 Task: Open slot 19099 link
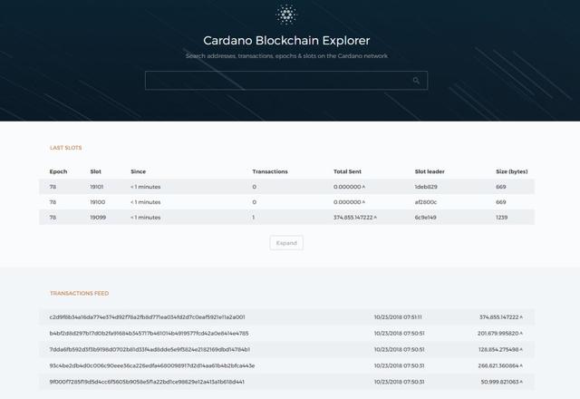98,218
